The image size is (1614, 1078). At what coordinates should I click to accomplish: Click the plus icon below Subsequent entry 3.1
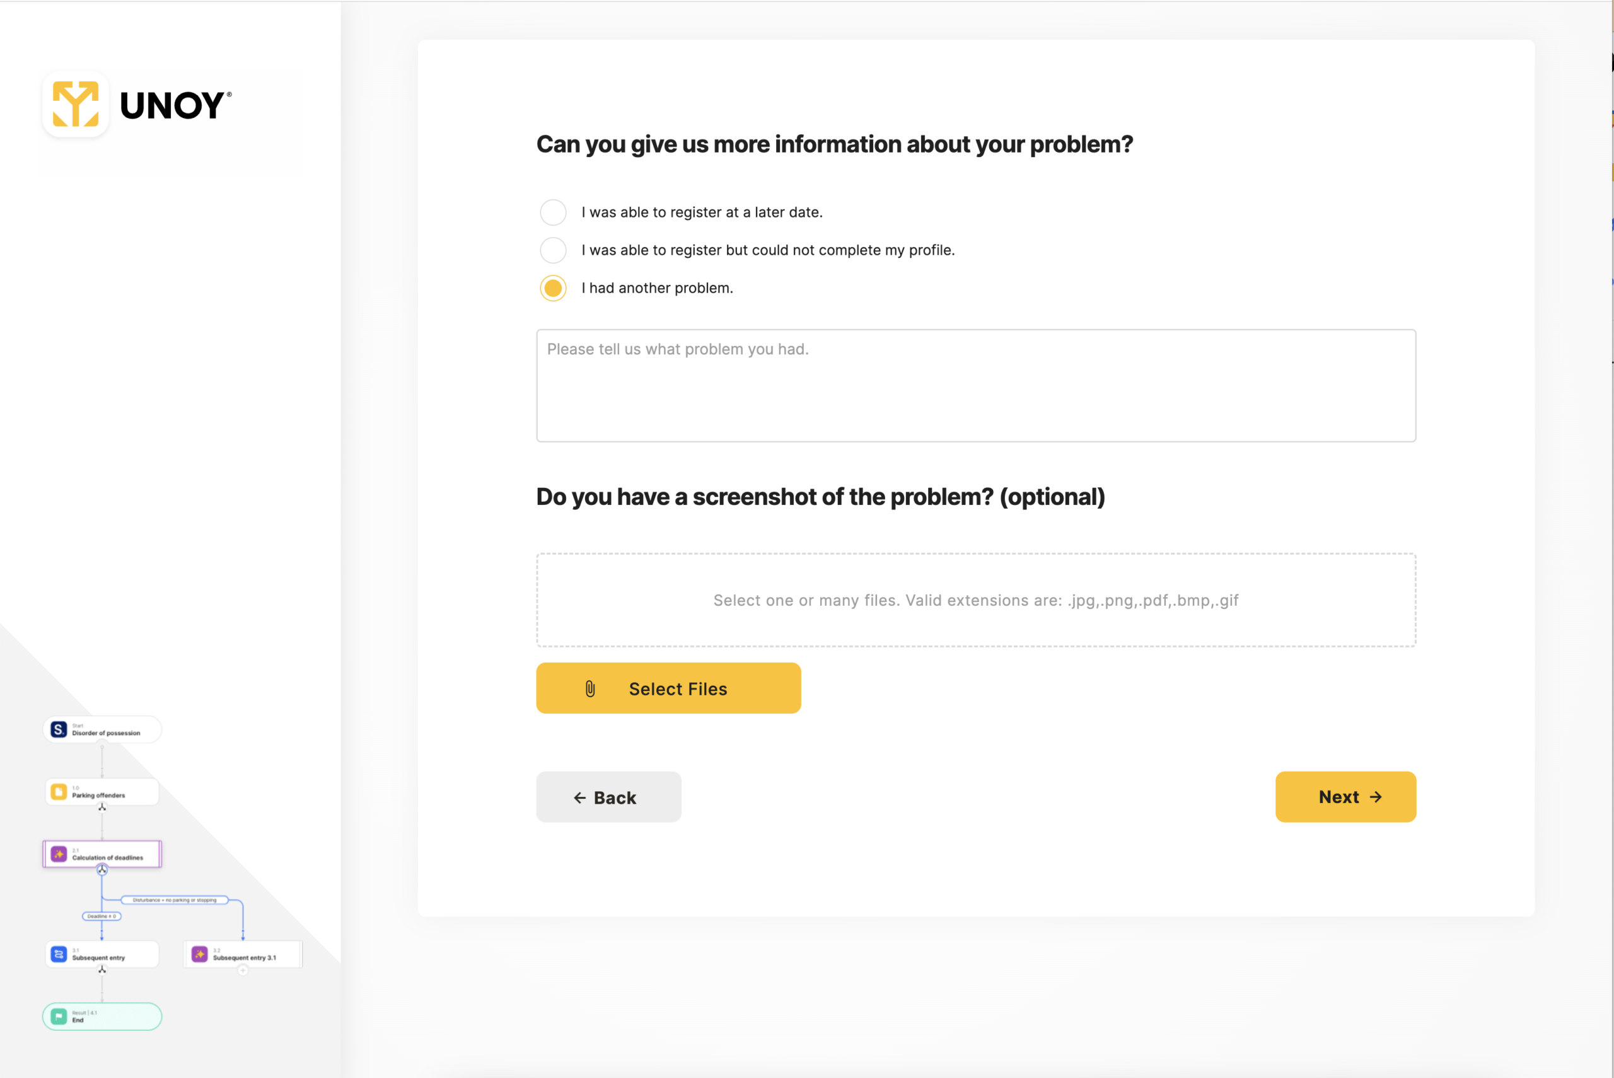(243, 971)
